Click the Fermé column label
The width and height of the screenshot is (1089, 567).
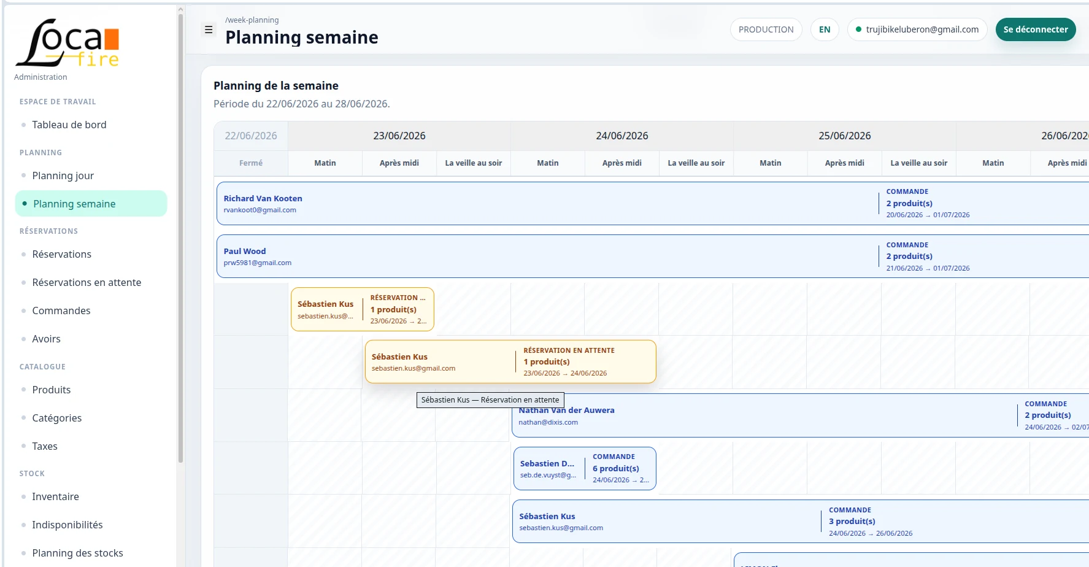click(x=251, y=163)
